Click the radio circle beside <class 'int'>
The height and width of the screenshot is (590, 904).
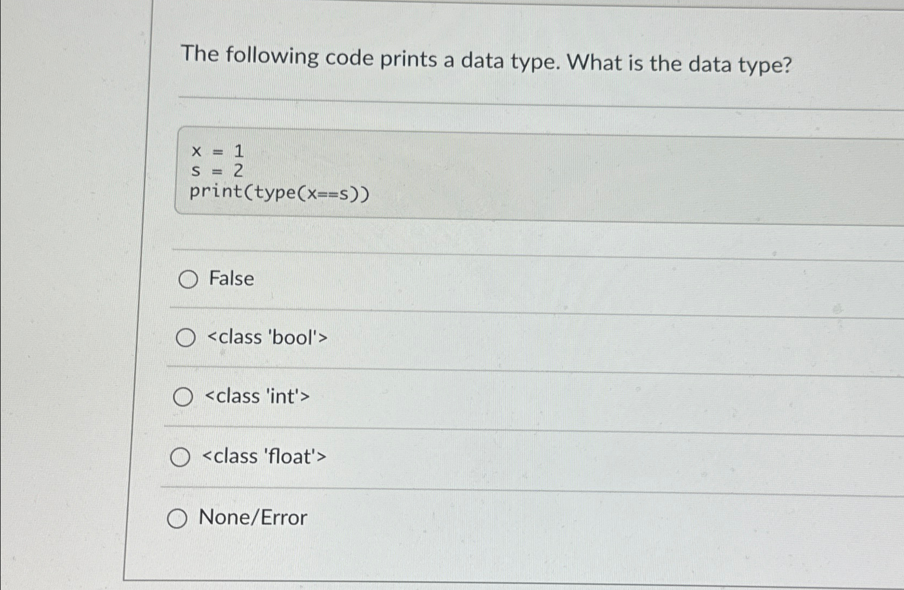pyautogui.click(x=183, y=397)
